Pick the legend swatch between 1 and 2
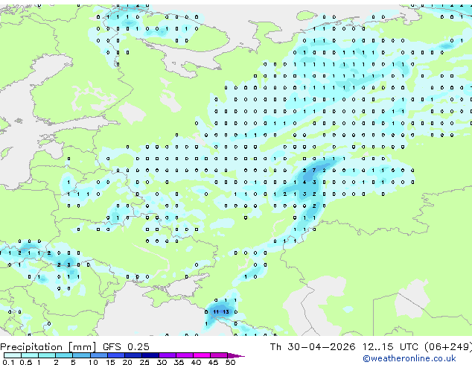The height and width of the screenshot is (365, 472). coord(47,355)
